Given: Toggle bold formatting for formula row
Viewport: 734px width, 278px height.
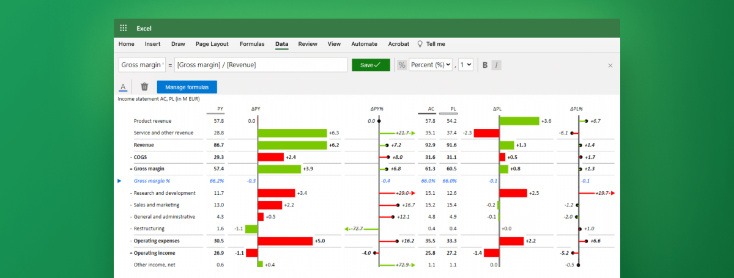Looking at the screenshot, I should tap(485, 65).
